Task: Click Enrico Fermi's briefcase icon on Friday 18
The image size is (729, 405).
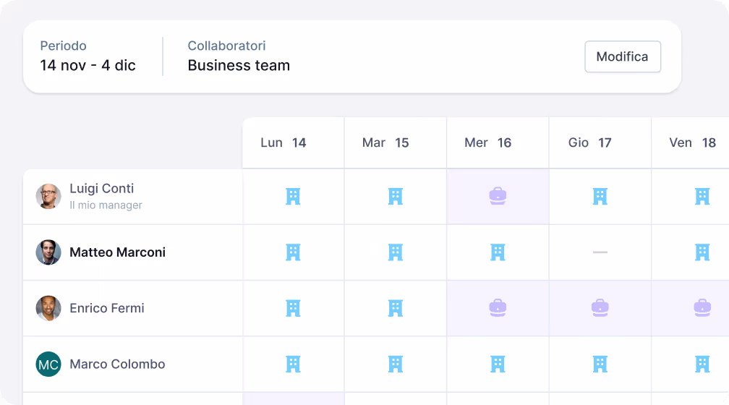Action: click(702, 308)
